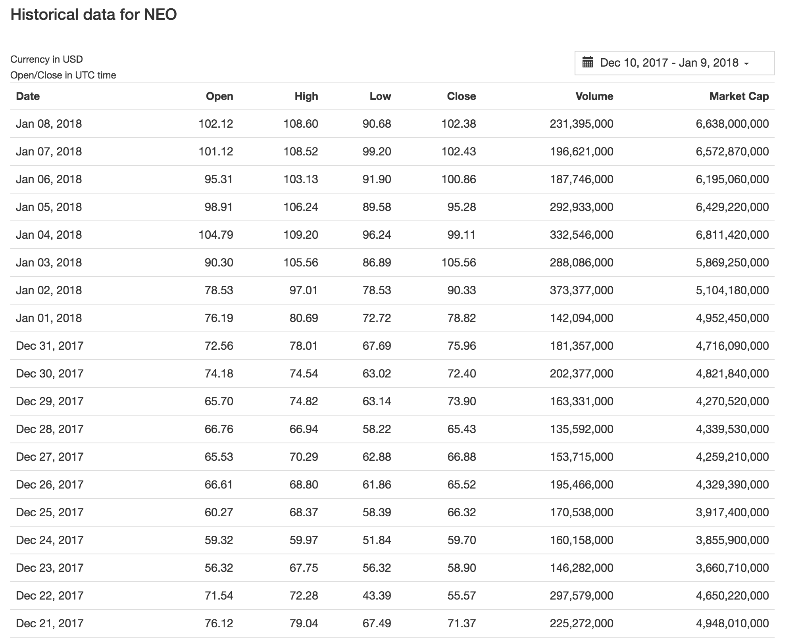The image size is (800, 640).
Task: Open the Dec 10, 2017 - Jan 9, 2018 range selector
Action: click(x=669, y=63)
